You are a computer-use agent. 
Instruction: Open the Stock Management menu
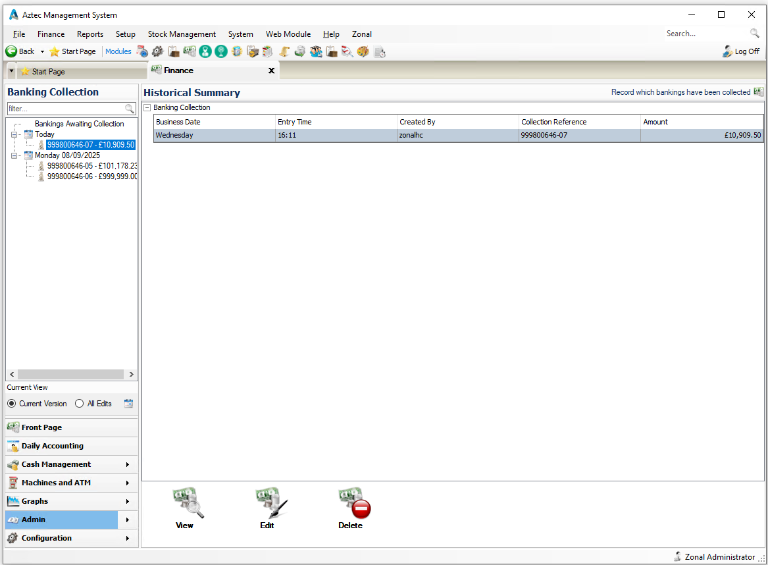[x=182, y=34]
